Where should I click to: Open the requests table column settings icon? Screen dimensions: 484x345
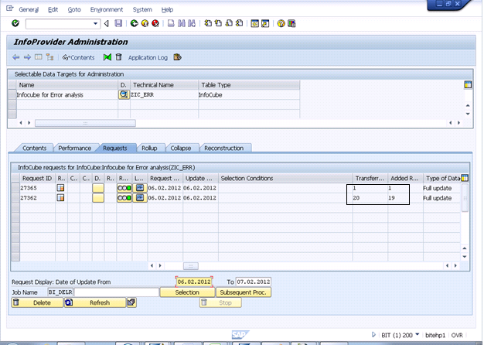click(465, 178)
